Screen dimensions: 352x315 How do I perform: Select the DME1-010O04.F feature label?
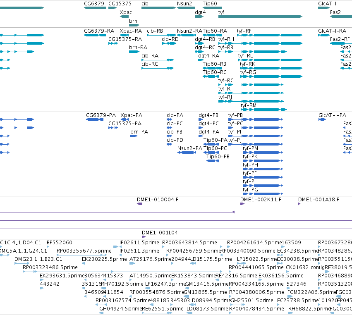tap(157, 200)
